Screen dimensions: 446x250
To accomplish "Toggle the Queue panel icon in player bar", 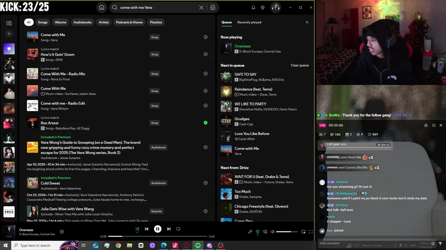I will tap(257, 232).
